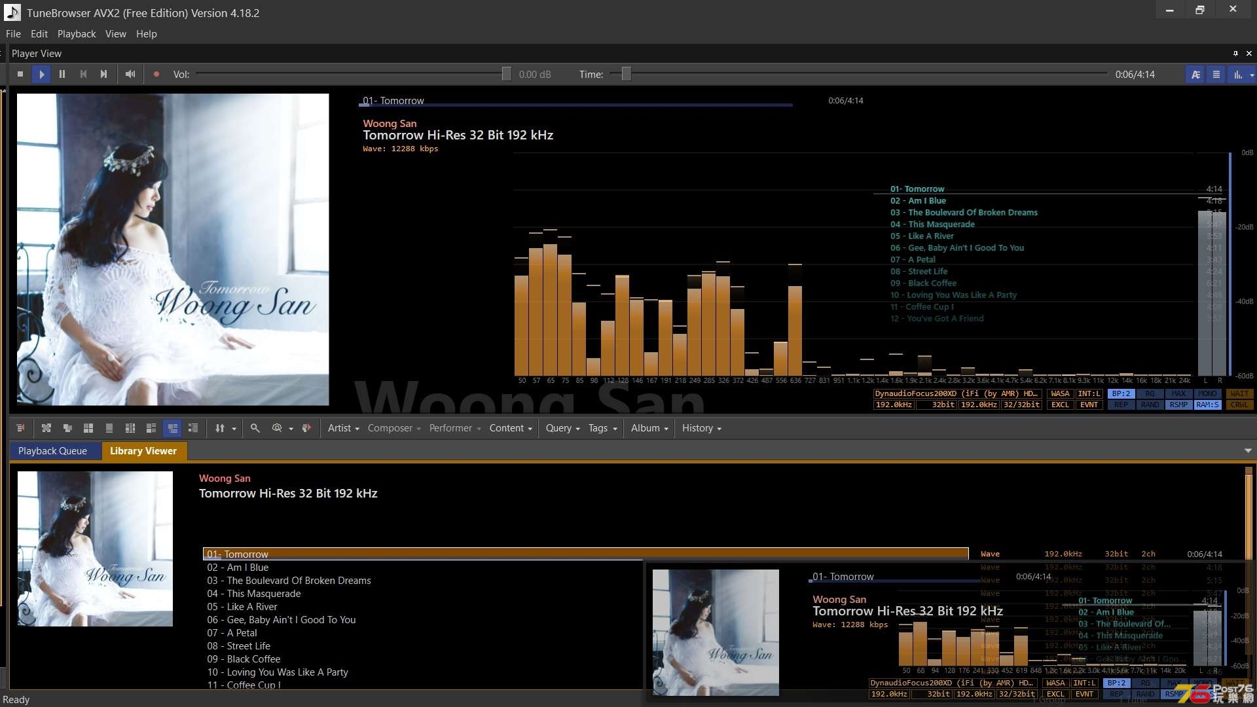Mute audio with the speaker icon

pos(130,75)
